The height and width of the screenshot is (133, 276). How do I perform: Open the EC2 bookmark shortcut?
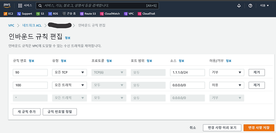pos(8,13)
